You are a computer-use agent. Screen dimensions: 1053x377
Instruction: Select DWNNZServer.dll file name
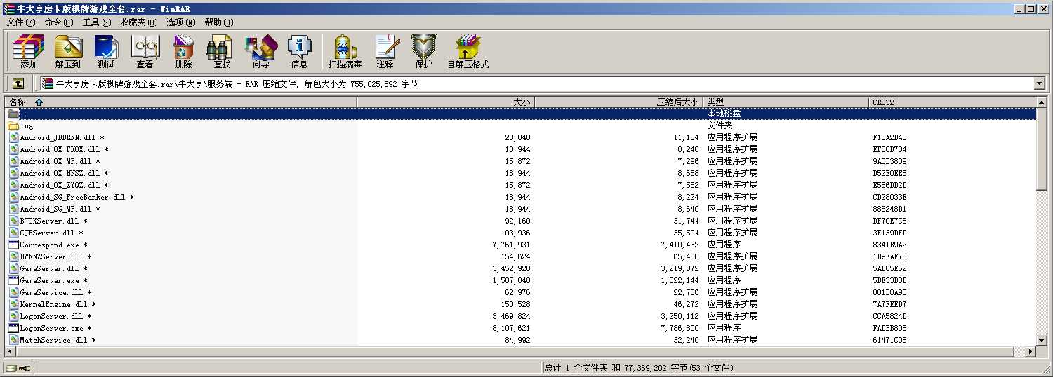tap(55, 256)
